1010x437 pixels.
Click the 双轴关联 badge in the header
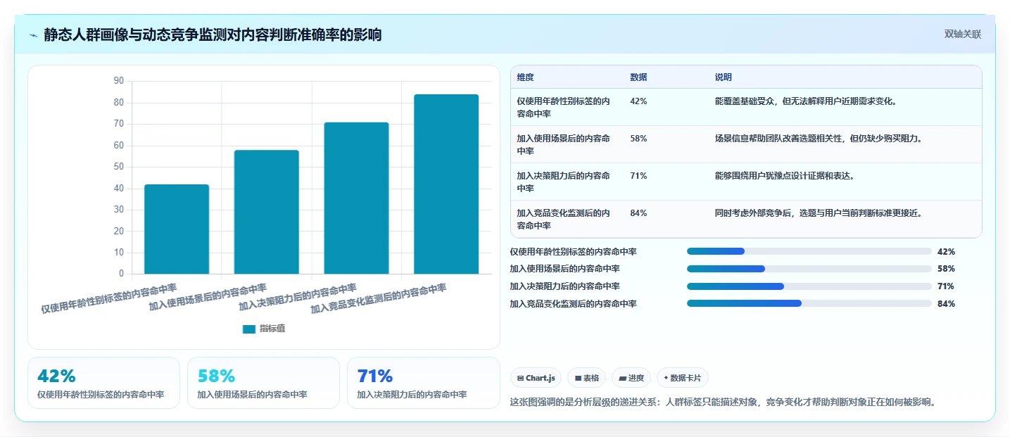pos(963,34)
